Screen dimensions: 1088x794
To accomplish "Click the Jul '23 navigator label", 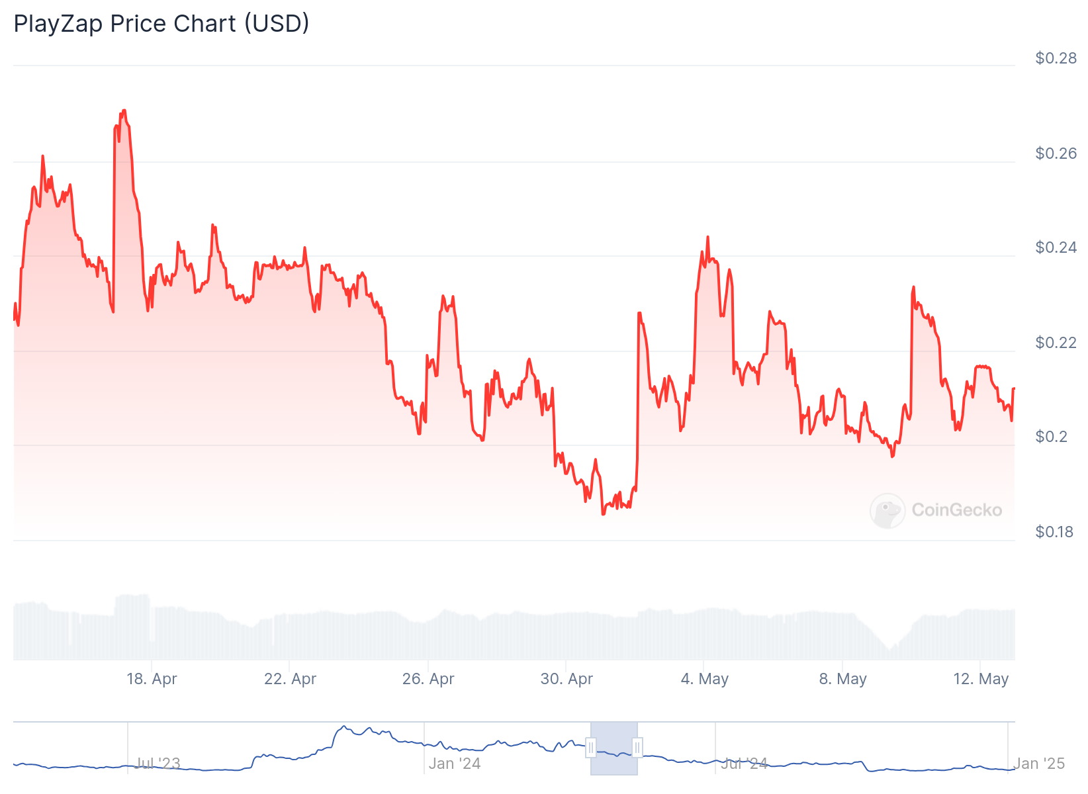I will tap(158, 764).
